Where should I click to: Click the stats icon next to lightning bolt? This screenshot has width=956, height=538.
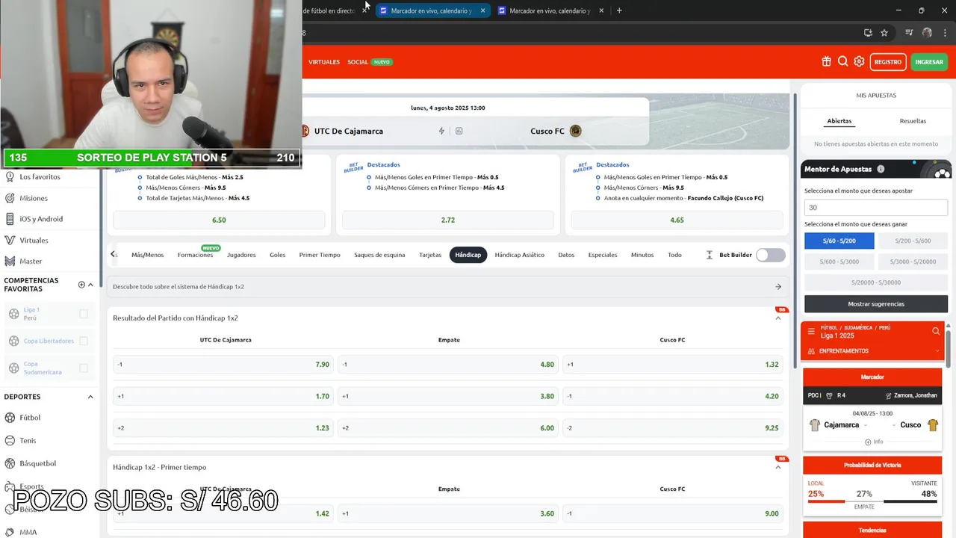point(459,131)
